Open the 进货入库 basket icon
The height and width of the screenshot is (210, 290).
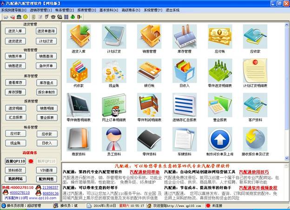click(x=78, y=36)
